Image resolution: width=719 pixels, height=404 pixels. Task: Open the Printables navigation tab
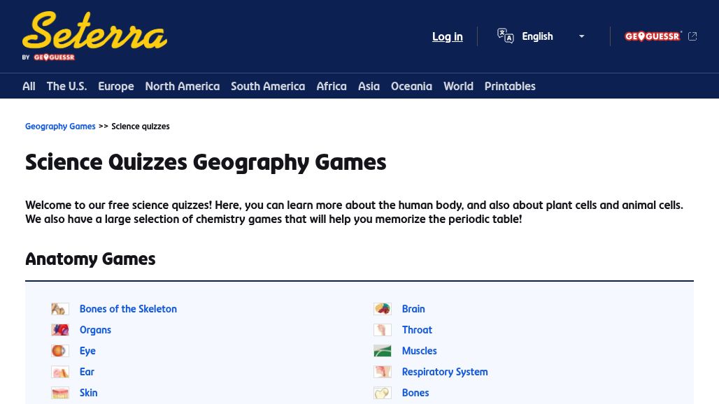click(510, 86)
